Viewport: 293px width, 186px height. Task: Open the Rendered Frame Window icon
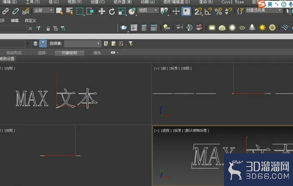tap(134, 28)
